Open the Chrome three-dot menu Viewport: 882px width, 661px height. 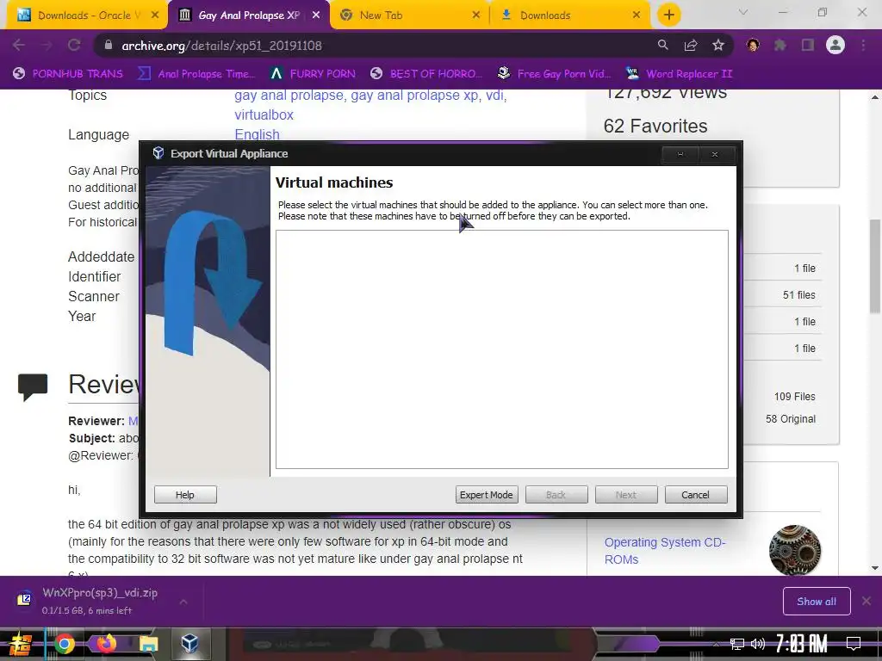click(863, 45)
